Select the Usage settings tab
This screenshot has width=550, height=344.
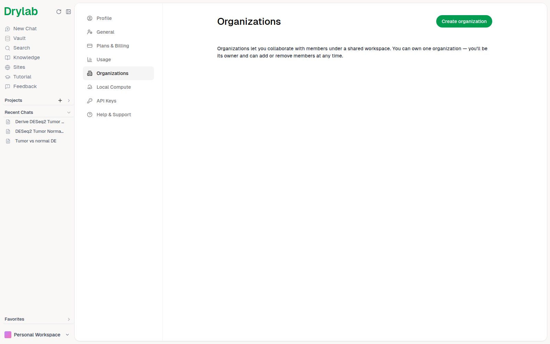118,60
